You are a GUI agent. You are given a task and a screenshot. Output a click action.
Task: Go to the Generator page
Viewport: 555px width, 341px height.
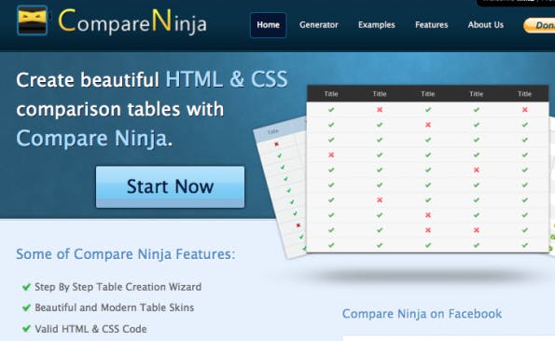(x=319, y=25)
